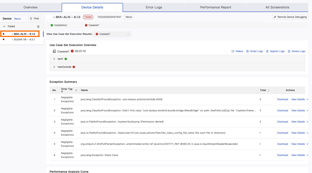
Task: View details of hbv_menu_config exception
Action: pyautogui.click(x=298, y=133)
